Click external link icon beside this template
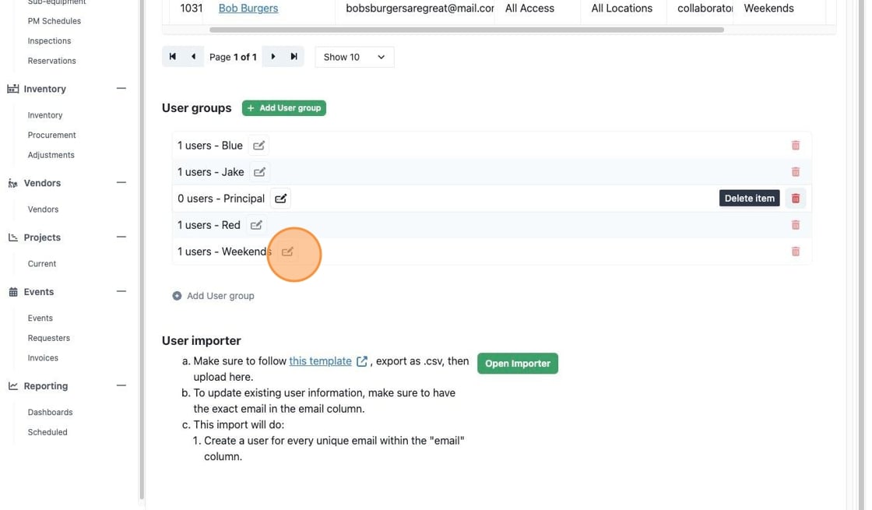 [x=361, y=361]
